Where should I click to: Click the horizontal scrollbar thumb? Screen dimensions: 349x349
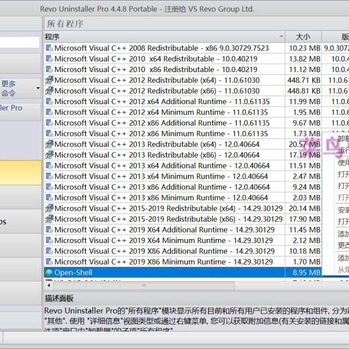click(x=144, y=286)
